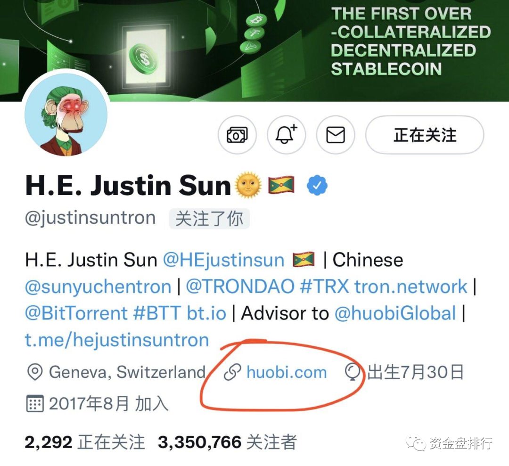Viewport: 509px width, 466px height.
Task: Open the huobi.com website link
Action: [287, 372]
